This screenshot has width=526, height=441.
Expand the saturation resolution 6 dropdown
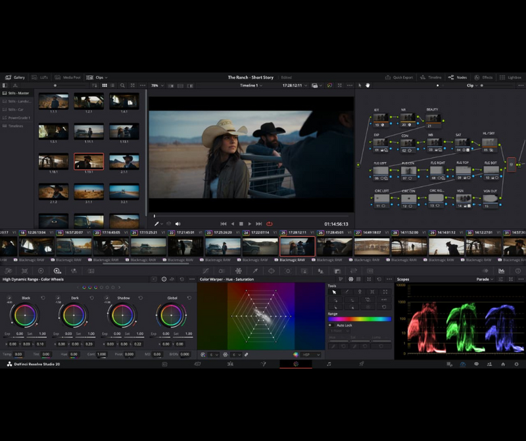(236, 355)
